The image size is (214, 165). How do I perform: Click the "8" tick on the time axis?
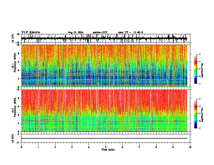pyautogui.click(x=156, y=147)
